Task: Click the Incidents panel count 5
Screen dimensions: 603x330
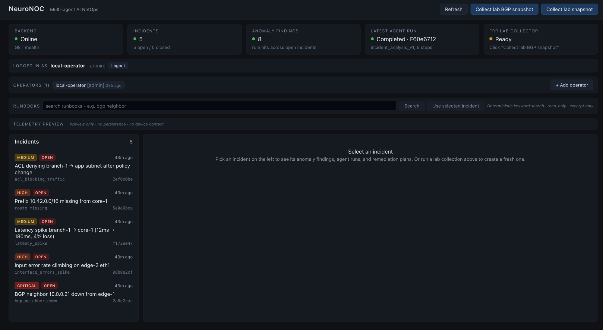Action: (131, 142)
